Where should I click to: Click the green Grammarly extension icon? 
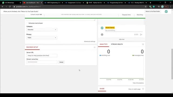(154, 6)
